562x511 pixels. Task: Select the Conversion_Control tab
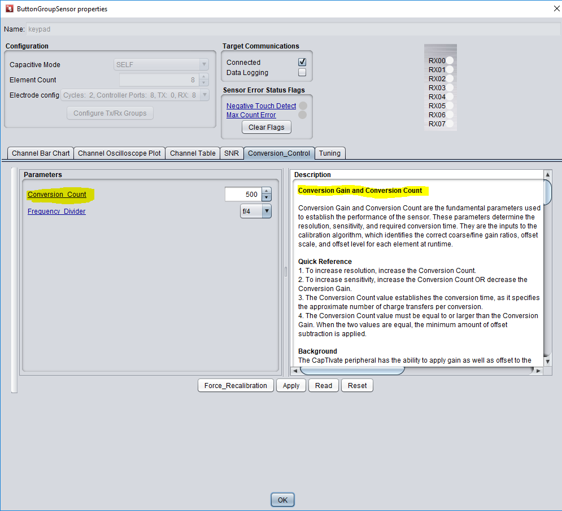(279, 153)
